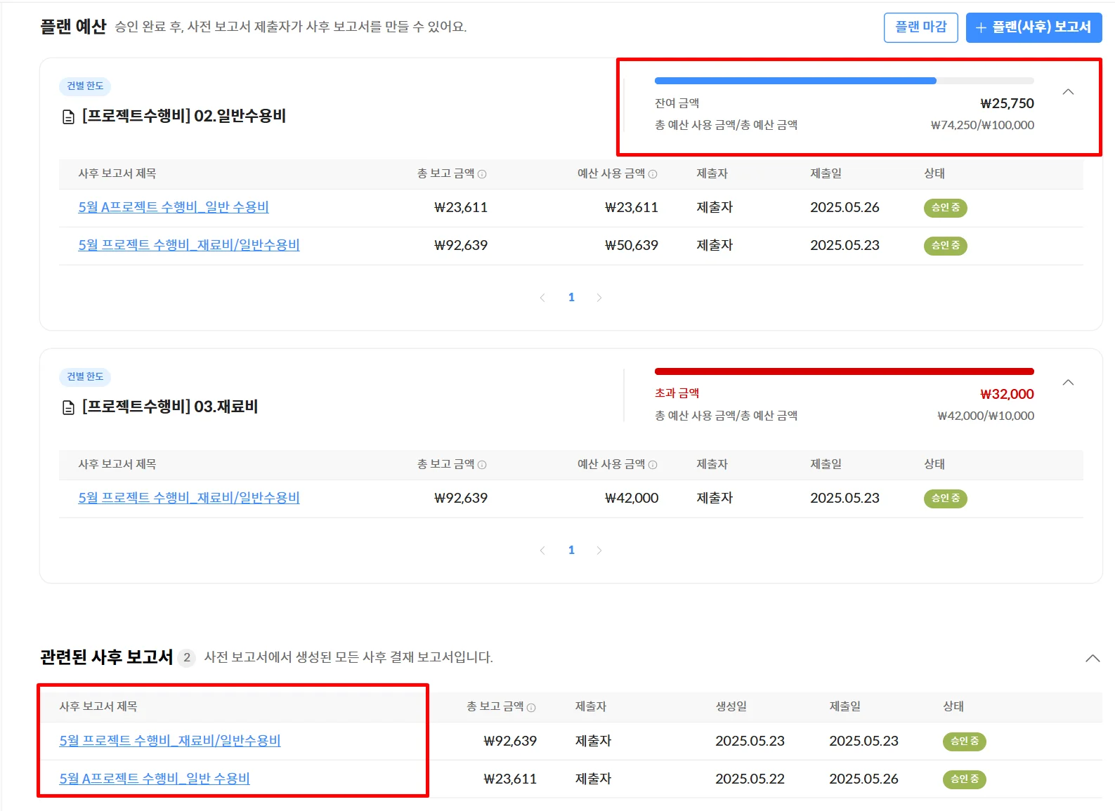This screenshot has height=811, width=1115.
Task: Click info icon beside 예산 사용 금액 in 재료비 table
Action: pyautogui.click(x=653, y=465)
